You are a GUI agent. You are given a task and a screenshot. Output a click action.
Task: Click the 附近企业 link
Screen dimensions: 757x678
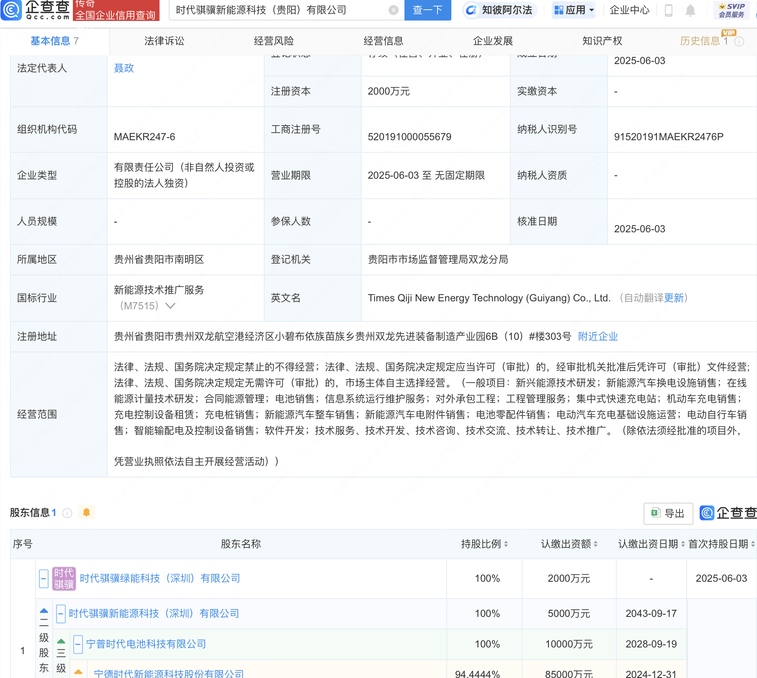coord(598,336)
